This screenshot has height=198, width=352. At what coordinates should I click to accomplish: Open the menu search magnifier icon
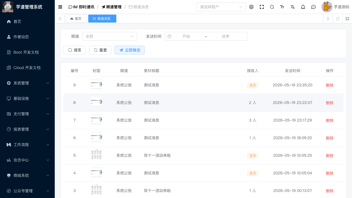pos(272,7)
